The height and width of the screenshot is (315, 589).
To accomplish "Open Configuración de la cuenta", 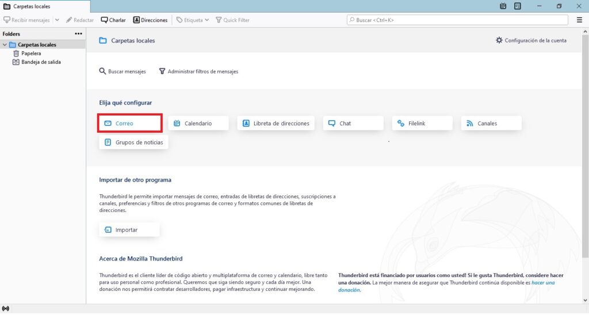I will point(531,40).
